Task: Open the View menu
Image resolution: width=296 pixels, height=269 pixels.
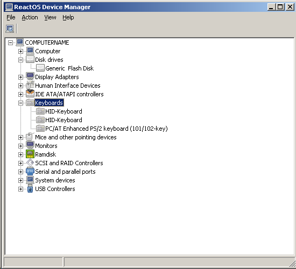Action: tap(50, 17)
